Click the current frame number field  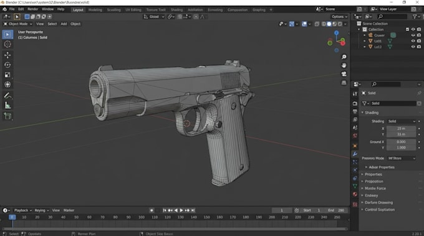282,211
